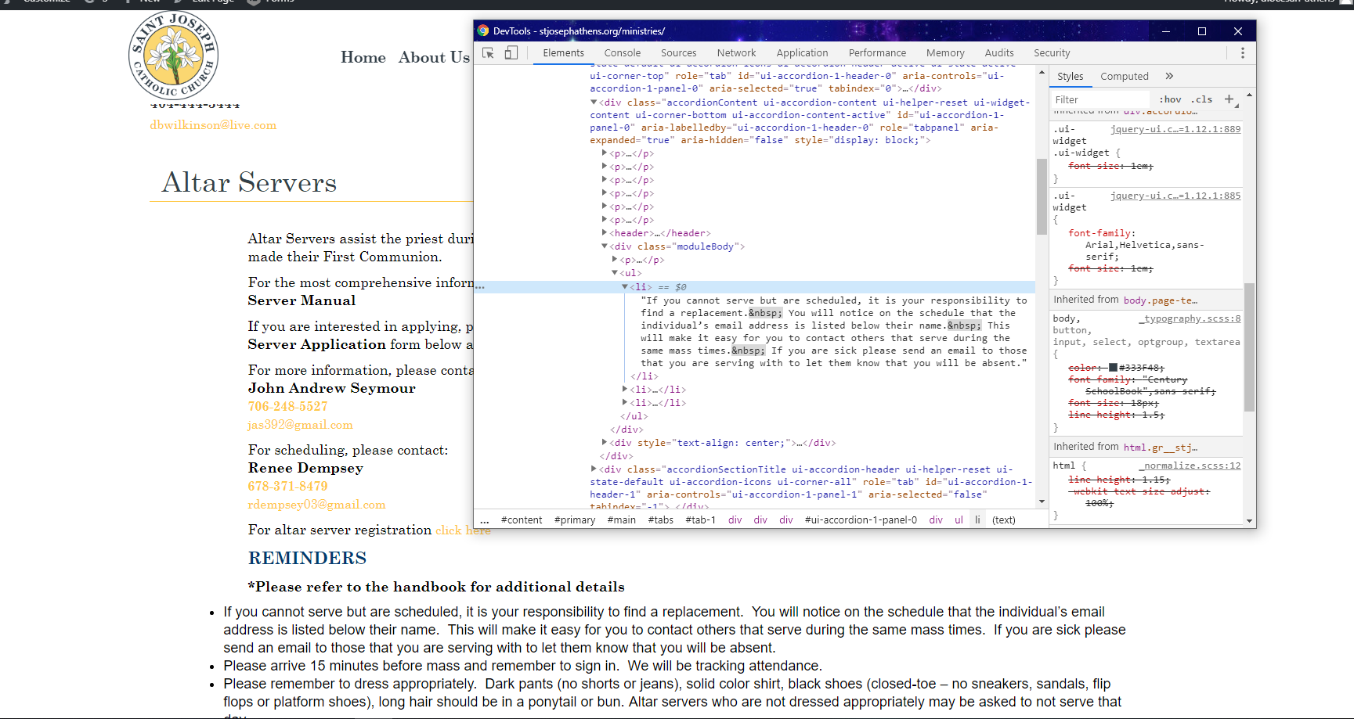Click the new style rule plus icon
This screenshot has height=719, width=1354.
(x=1229, y=99)
